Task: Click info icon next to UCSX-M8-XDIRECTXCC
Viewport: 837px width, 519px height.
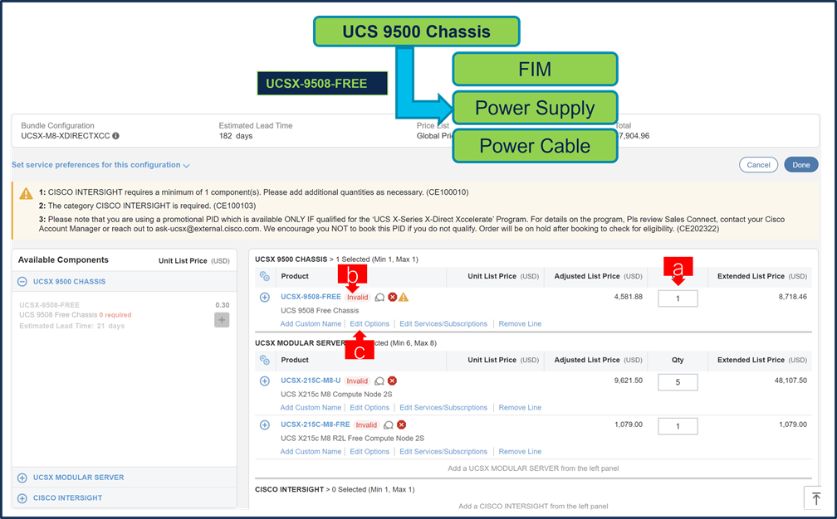Action: pyautogui.click(x=116, y=136)
